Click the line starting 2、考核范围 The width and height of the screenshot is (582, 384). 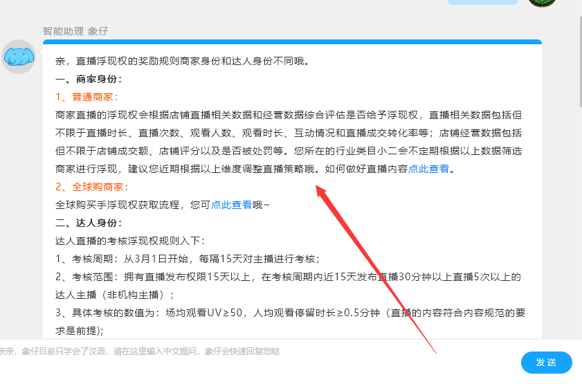[x=288, y=277]
